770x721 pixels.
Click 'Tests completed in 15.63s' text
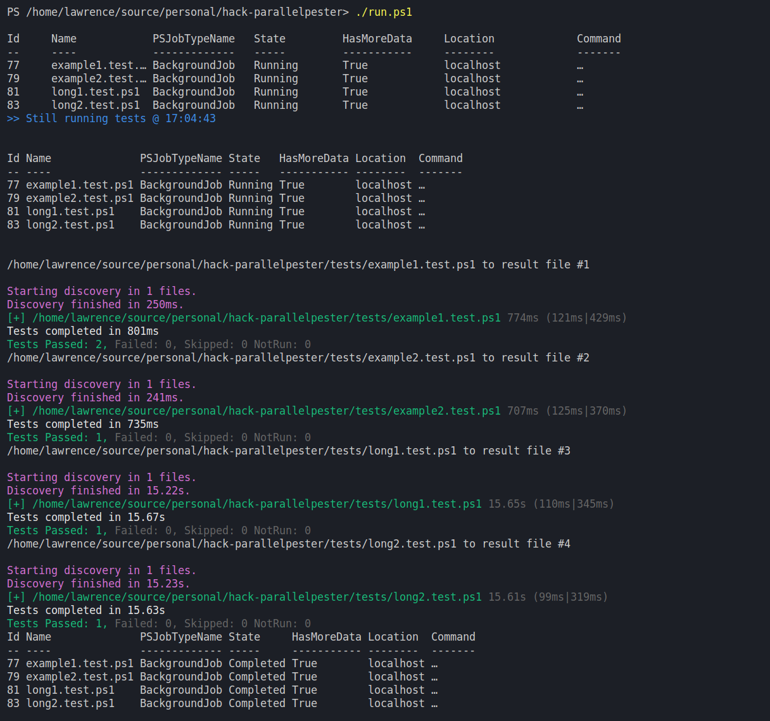(x=86, y=610)
